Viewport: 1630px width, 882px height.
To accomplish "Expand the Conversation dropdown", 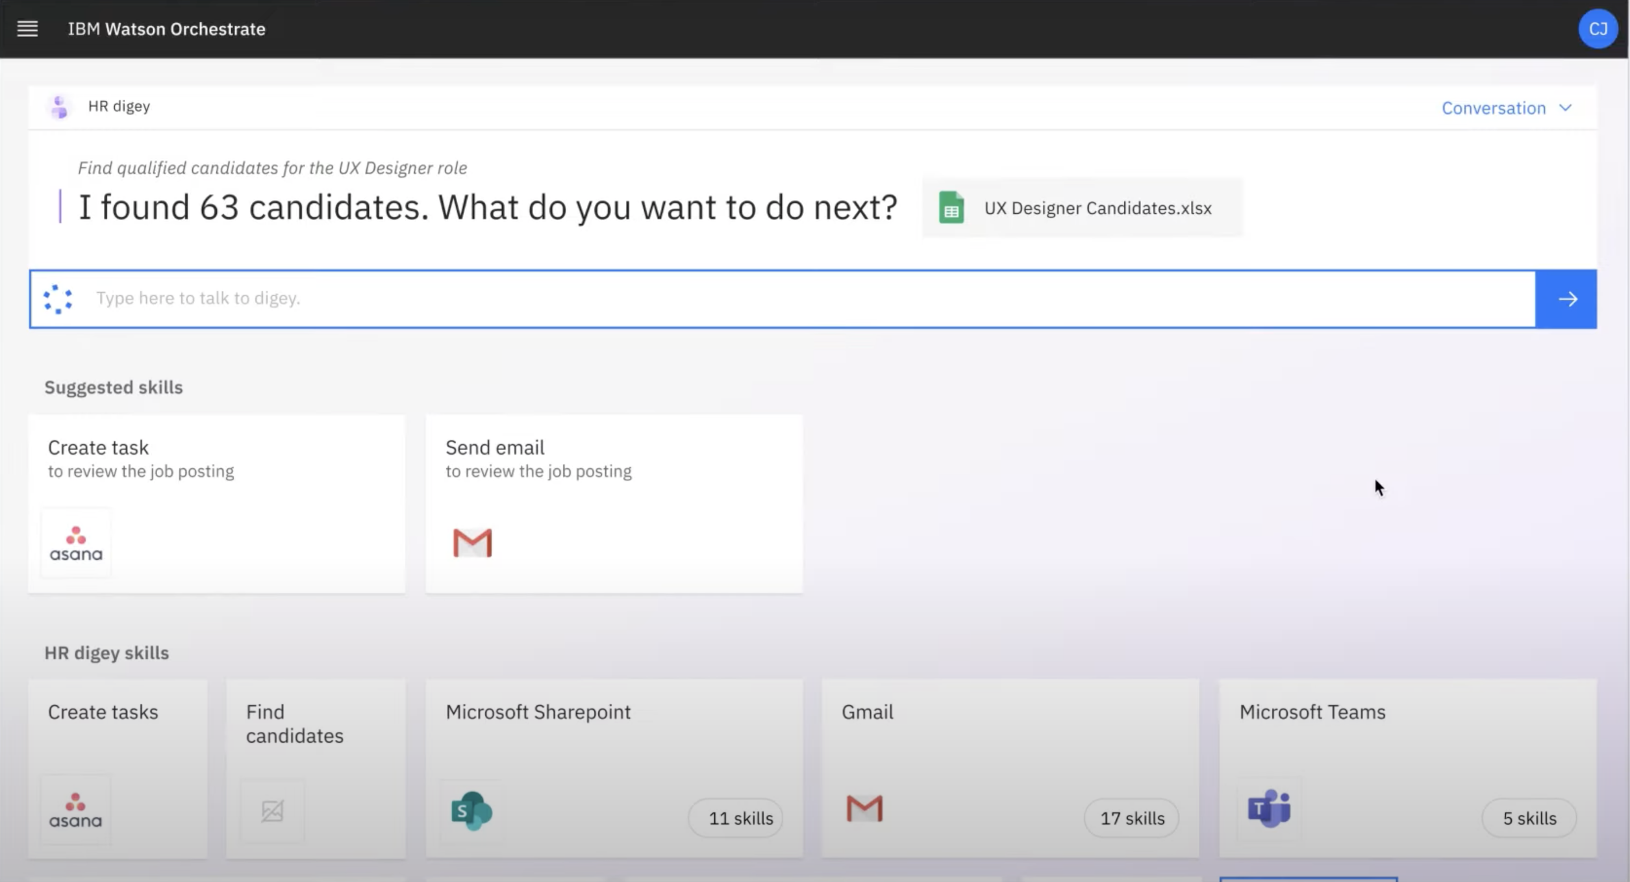I will [x=1506, y=108].
